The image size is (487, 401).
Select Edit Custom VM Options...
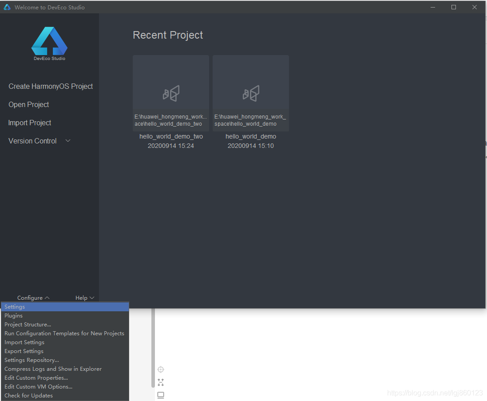point(65,387)
